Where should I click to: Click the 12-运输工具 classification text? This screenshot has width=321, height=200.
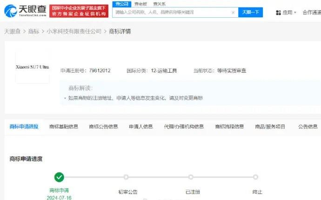(x=164, y=71)
